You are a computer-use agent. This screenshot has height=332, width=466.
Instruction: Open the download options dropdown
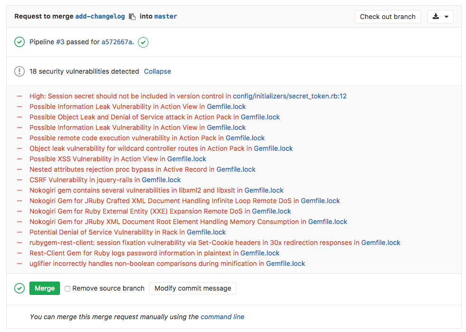pos(440,17)
